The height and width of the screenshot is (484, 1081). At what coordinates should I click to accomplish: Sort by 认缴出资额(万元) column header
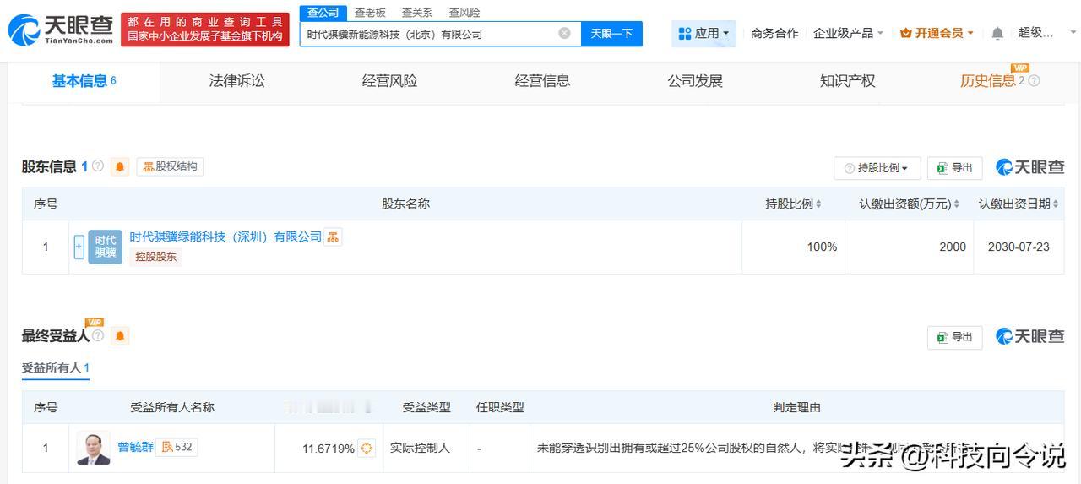point(910,204)
